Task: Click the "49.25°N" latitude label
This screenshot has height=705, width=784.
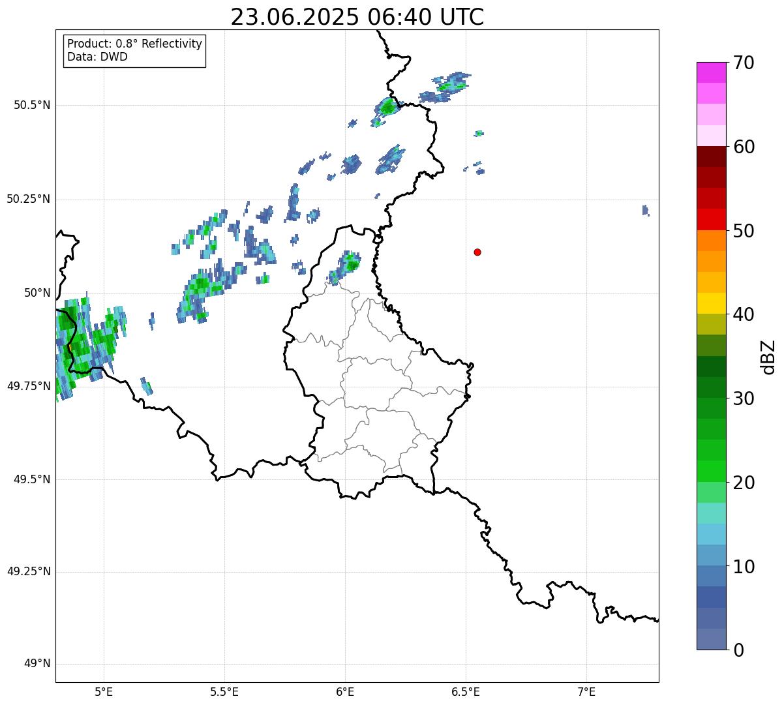Action: 29,572
